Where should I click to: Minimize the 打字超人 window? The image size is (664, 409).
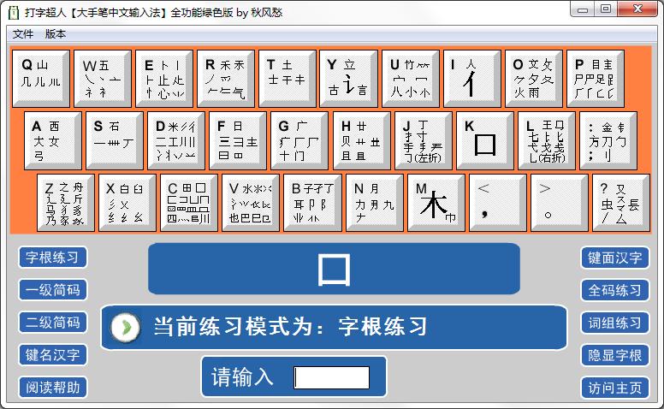583,9
